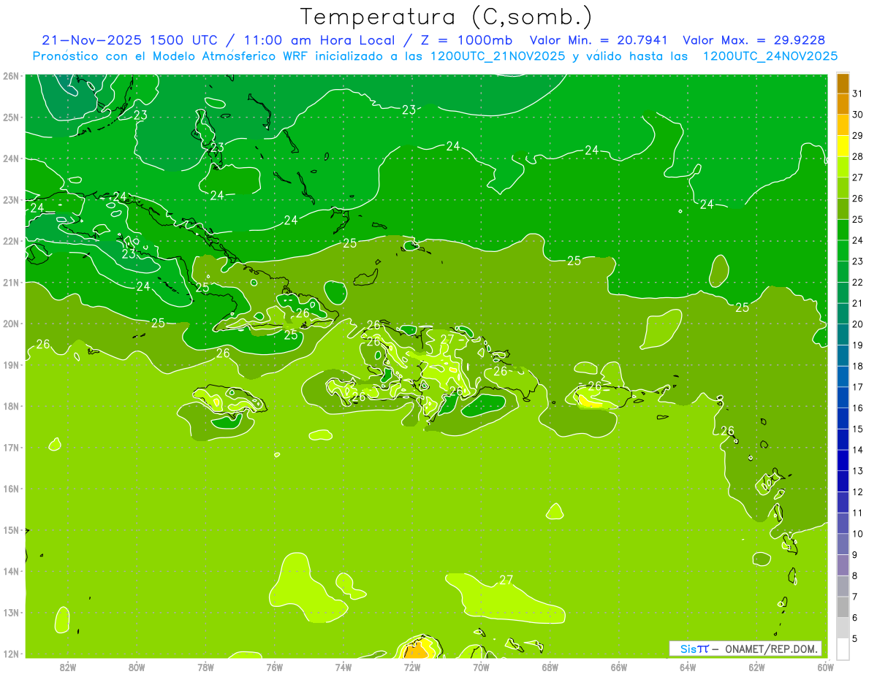Click the 74W longitude axis label

point(343,666)
